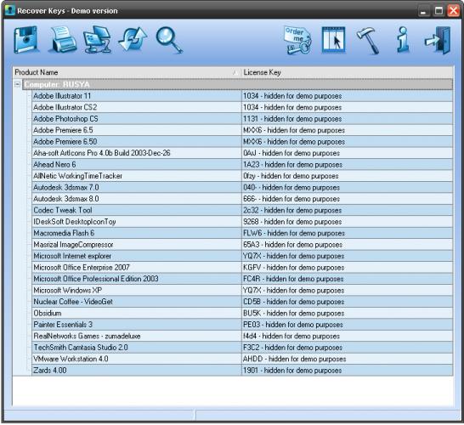Click the 1A23 license key cell
This screenshot has width=464, height=425.
tap(347, 165)
